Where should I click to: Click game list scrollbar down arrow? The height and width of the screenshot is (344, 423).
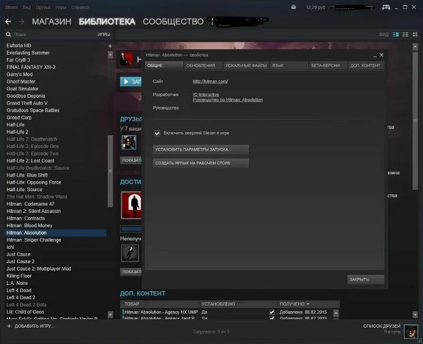coord(111,314)
